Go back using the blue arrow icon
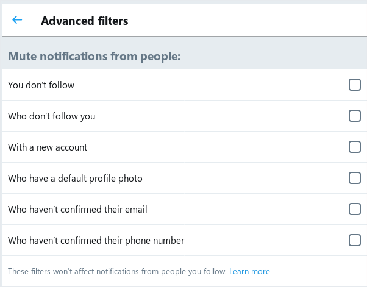This screenshot has width=367, height=287. pyautogui.click(x=17, y=20)
